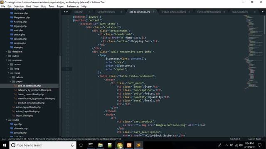
Task: Go to the next tab with the right arrow
Action: point(67,12)
